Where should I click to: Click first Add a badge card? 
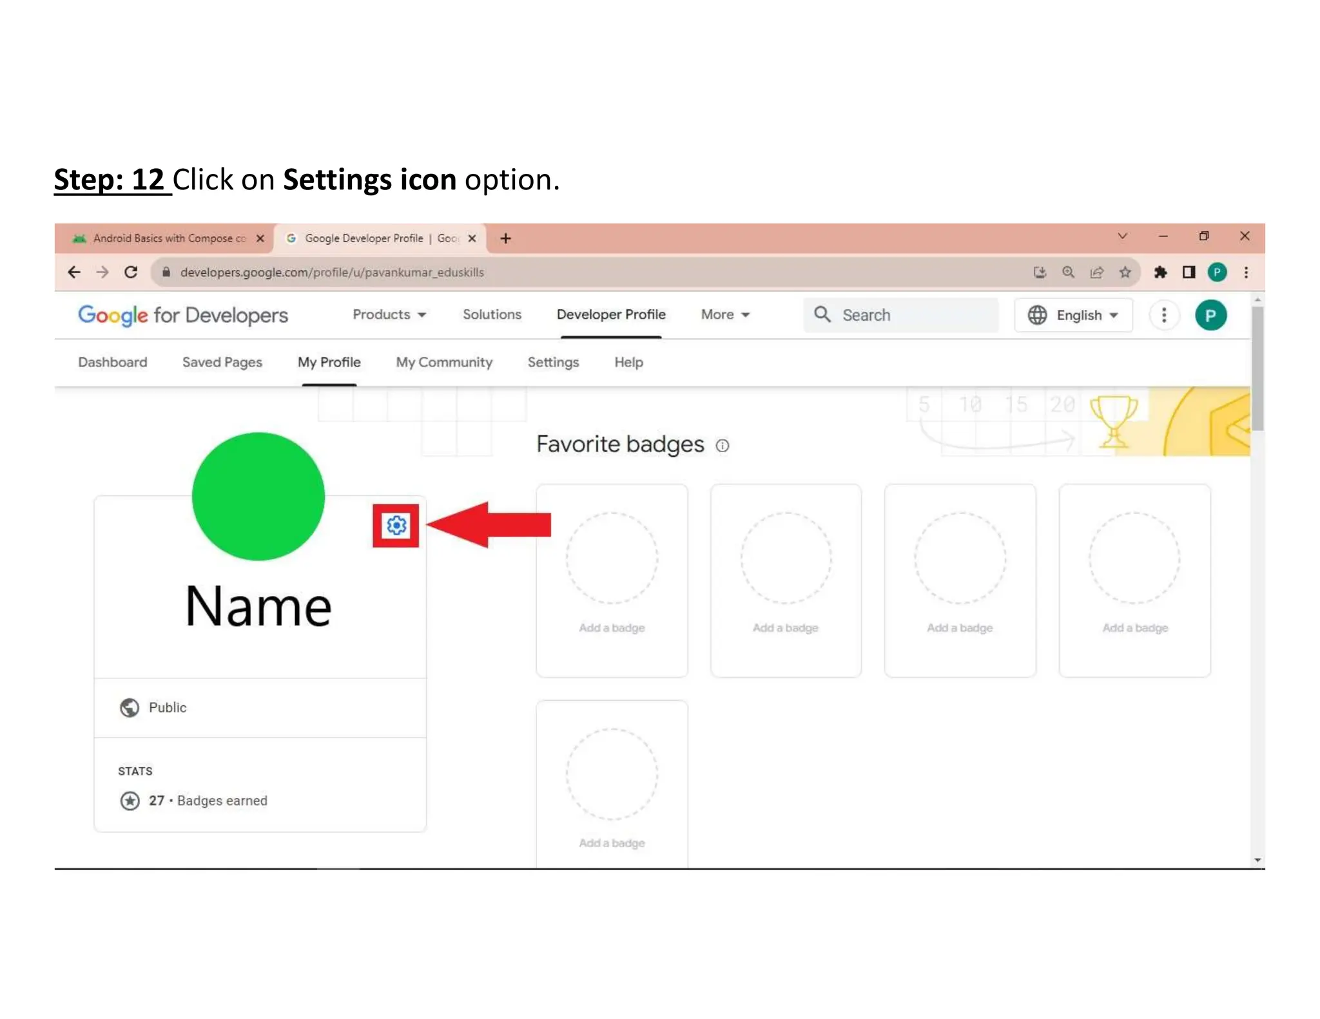point(611,580)
